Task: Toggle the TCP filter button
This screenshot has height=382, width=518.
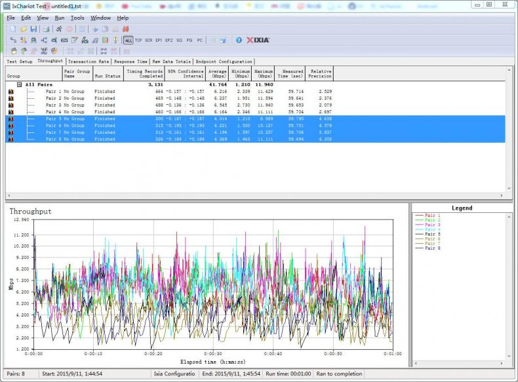Action: [138, 40]
